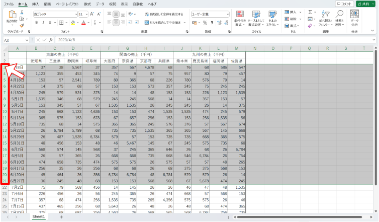This screenshot has height=222, width=379.
Task: Expand the Name Box dropdown arrow
Action: click(27, 40)
